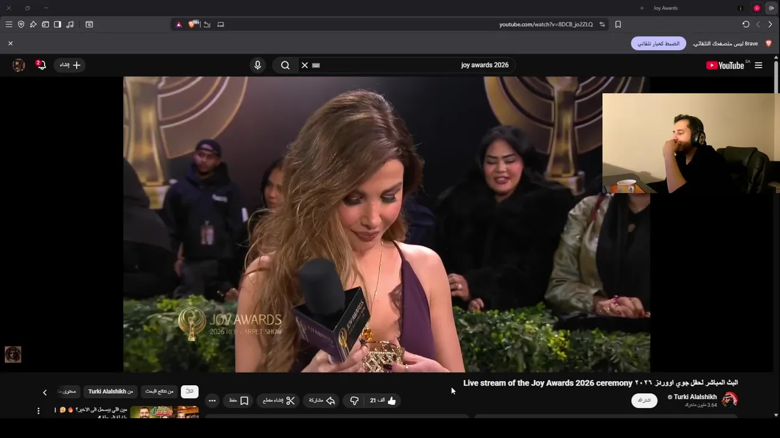Dismiss the Brave default browser infobar

point(10,43)
